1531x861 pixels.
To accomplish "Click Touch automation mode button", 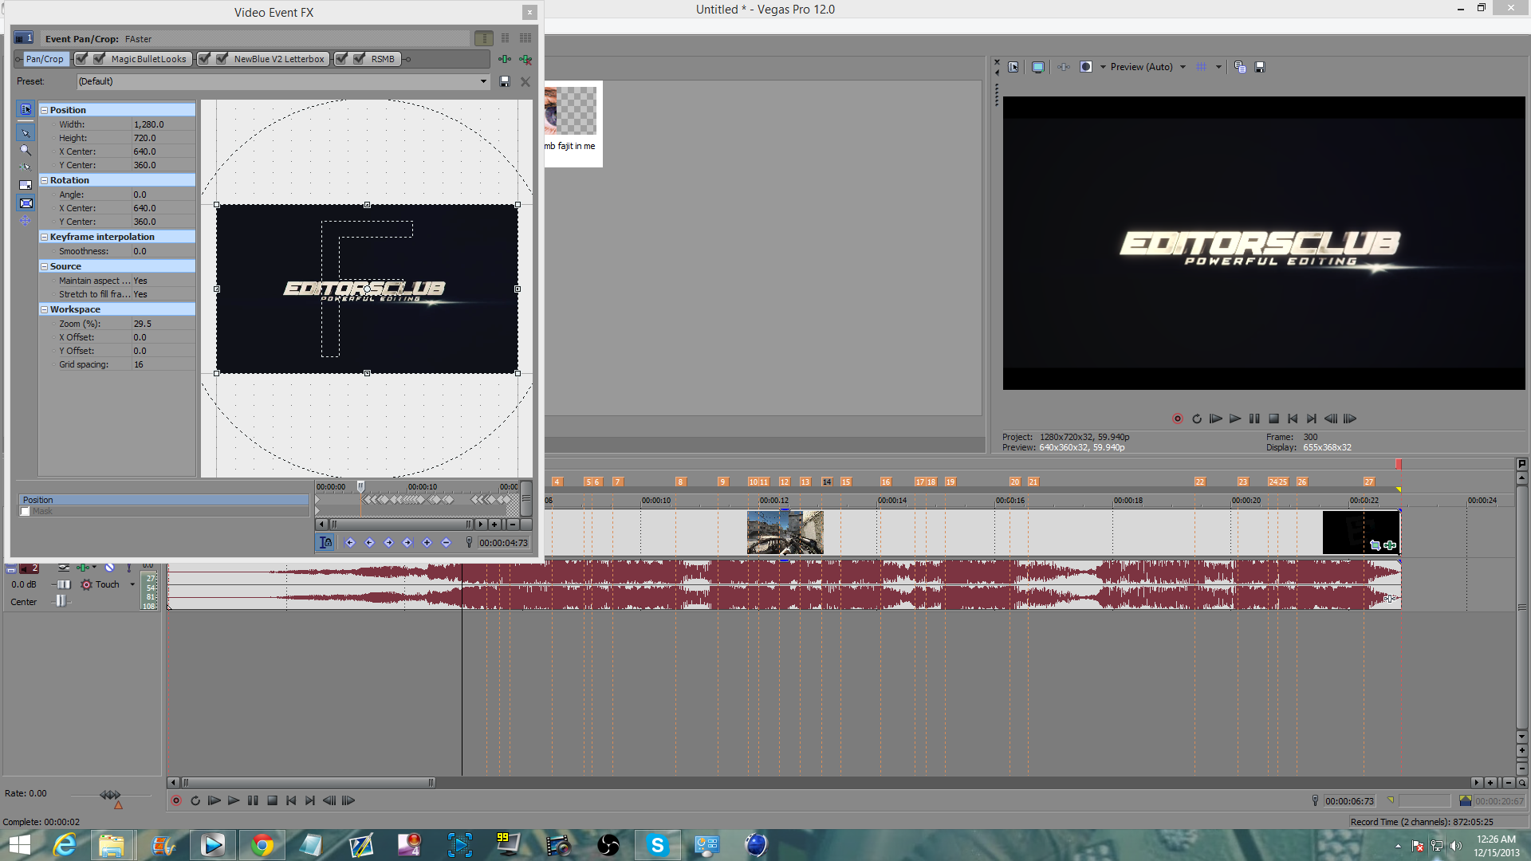I will tap(100, 584).
